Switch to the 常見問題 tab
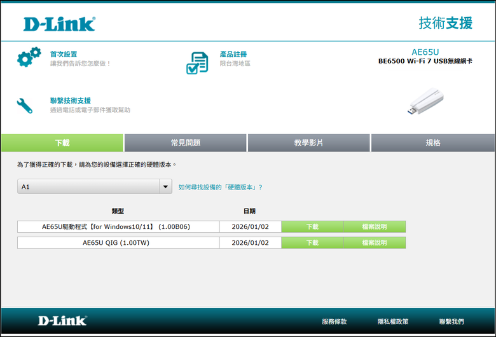Viewport: 496px width, 337px height. [186, 142]
